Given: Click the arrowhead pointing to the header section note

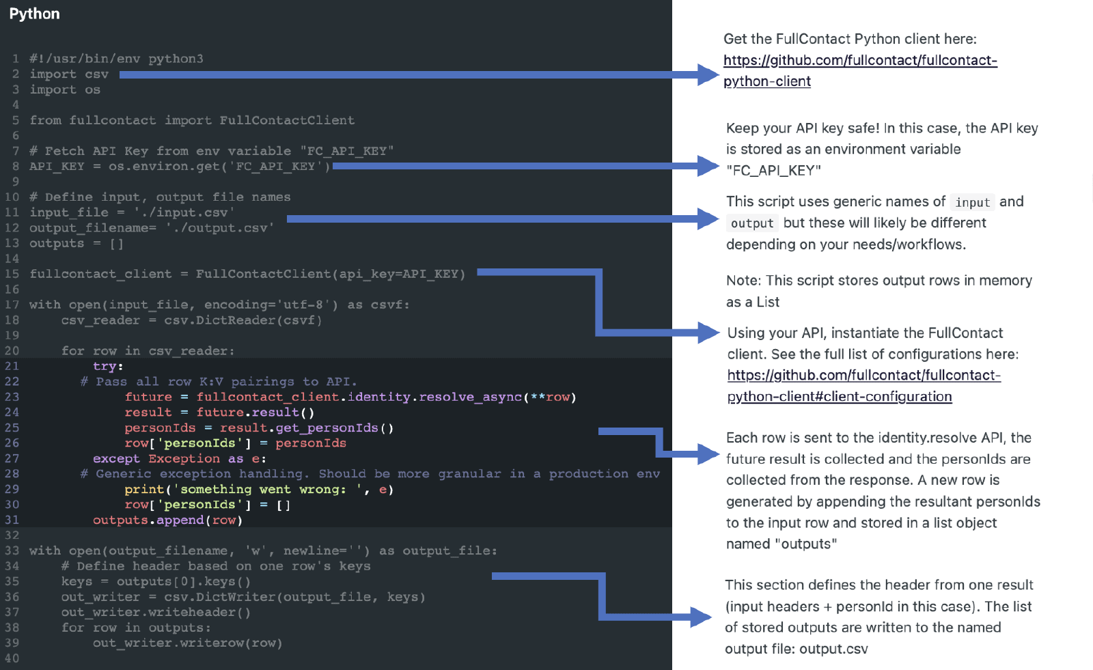Looking at the screenshot, I should pyautogui.click(x=701, y=617).
